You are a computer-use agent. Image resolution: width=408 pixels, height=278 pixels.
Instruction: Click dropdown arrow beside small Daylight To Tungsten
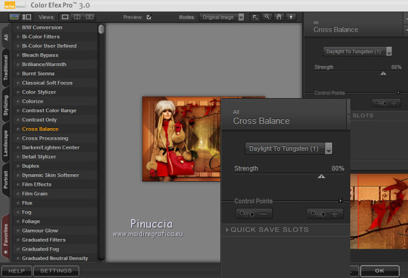point(389,51)
